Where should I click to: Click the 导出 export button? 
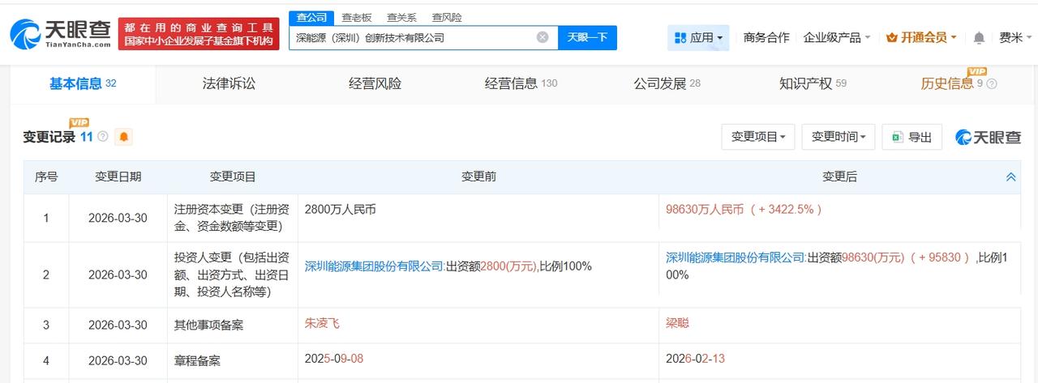[912, 137]
